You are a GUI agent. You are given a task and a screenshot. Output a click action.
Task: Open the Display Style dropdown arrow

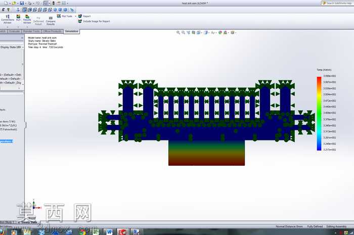tap(208, 33)
